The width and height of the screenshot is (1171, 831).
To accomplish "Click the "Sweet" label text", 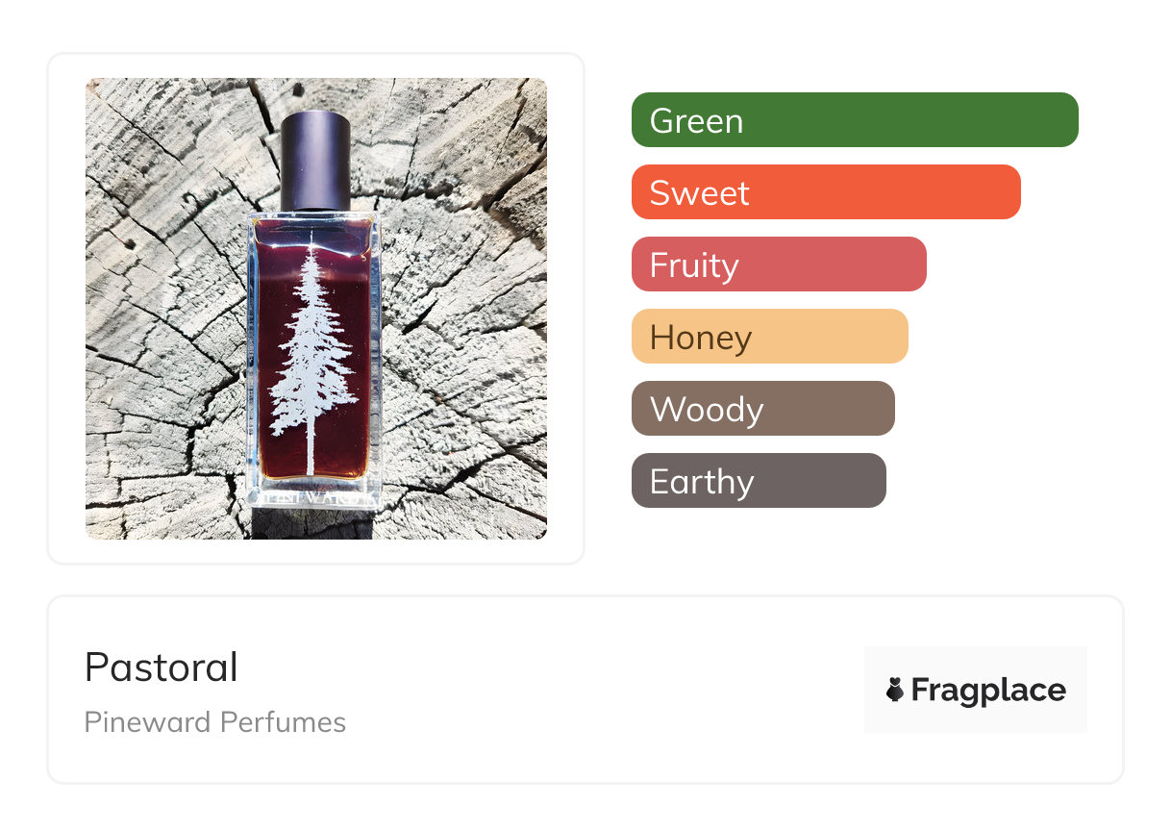I will coord(699,193).
